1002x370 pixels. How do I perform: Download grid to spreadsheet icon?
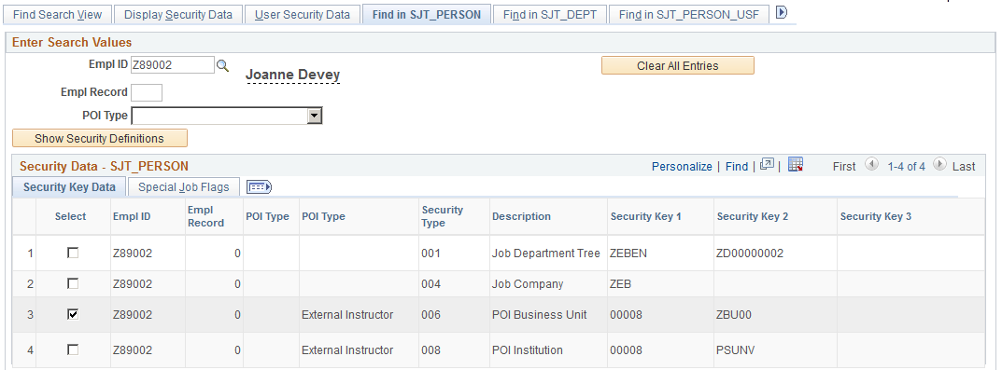(796, 165)
